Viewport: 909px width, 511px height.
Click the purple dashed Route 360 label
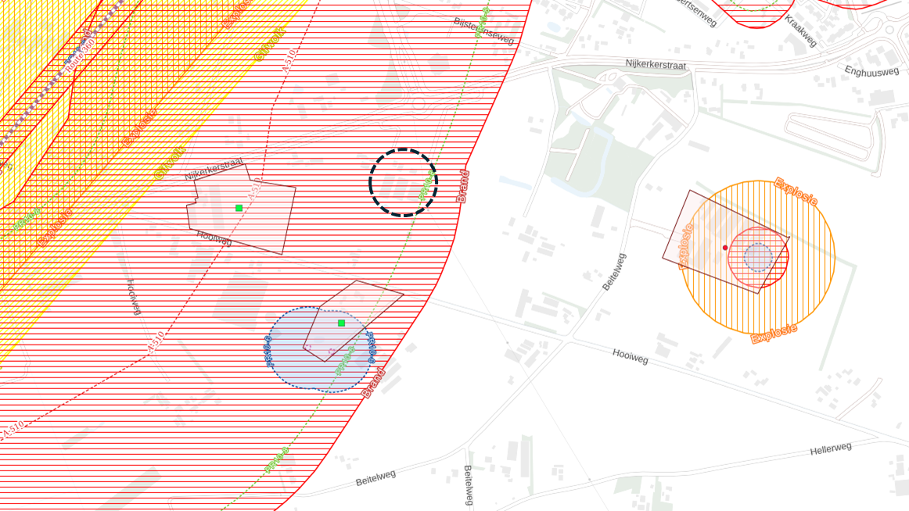[80, 55]
